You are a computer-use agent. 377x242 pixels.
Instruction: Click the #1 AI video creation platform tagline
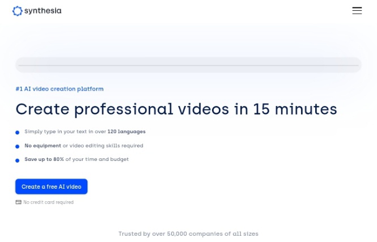[x=60, y=89]
